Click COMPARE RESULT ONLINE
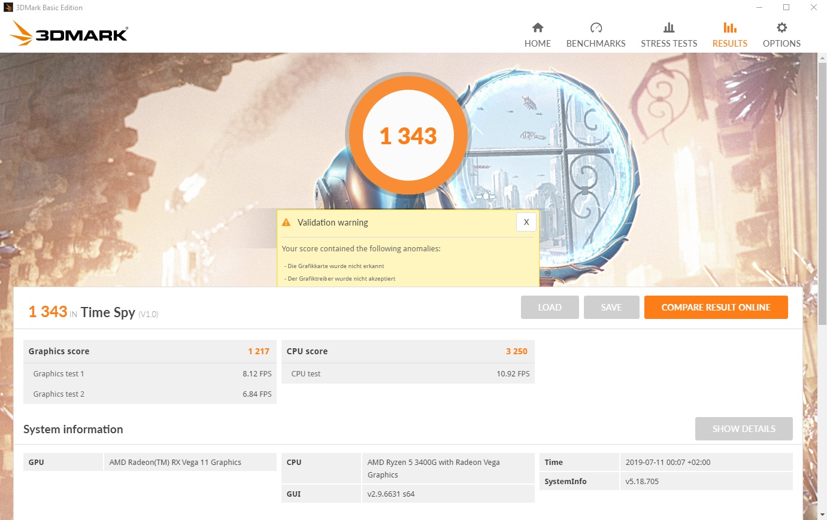 coord(716,308)
